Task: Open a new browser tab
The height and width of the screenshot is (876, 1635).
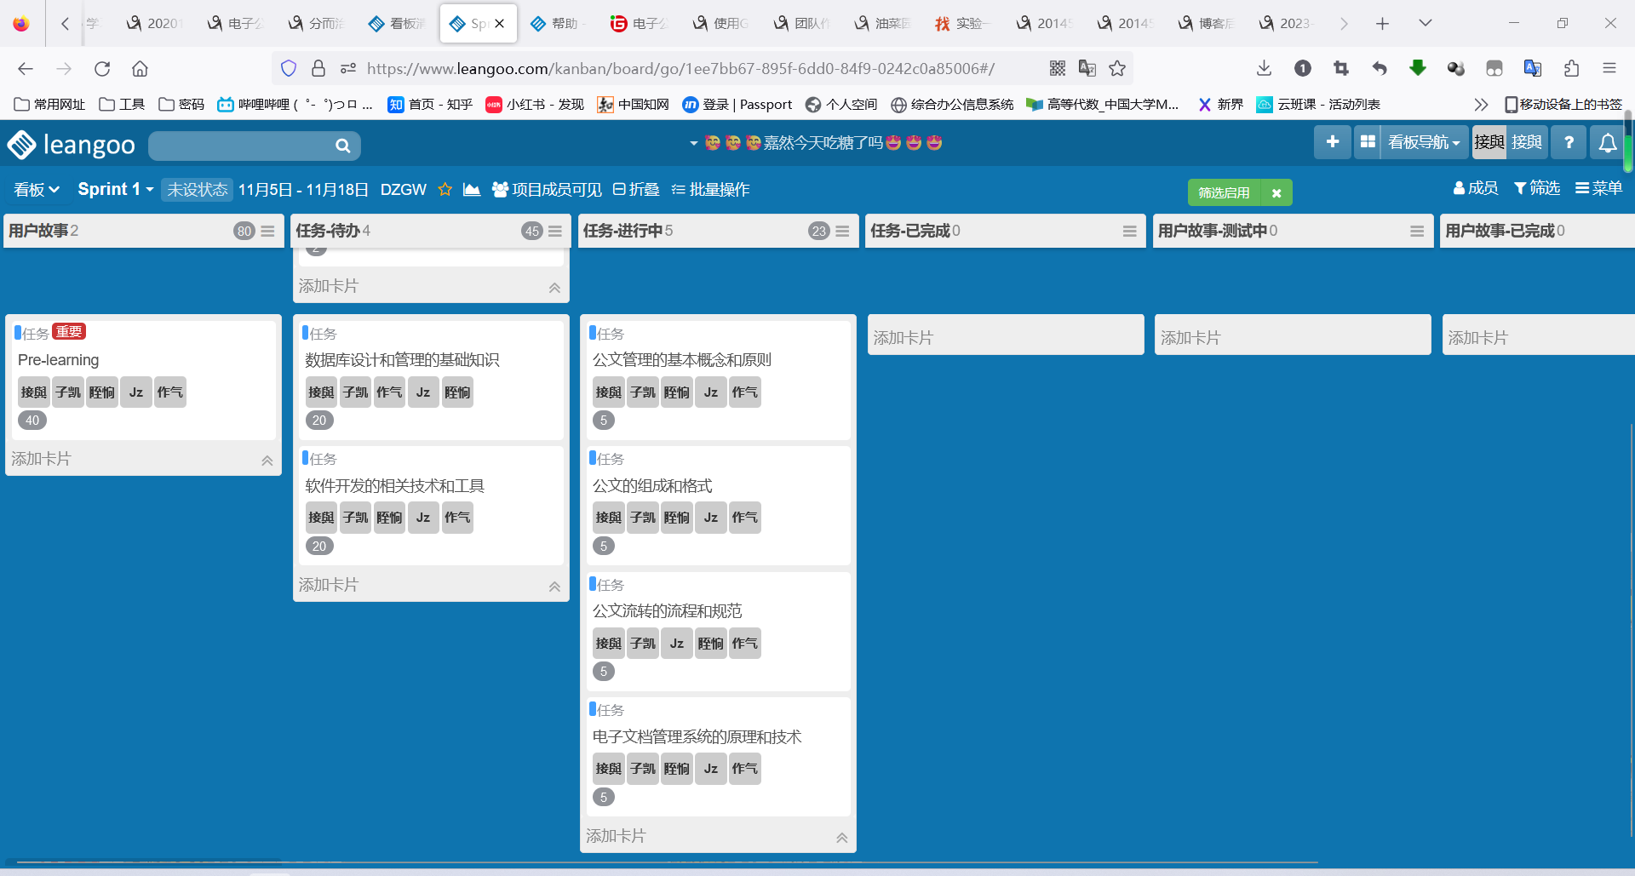Action: (x=1382, y=23)
